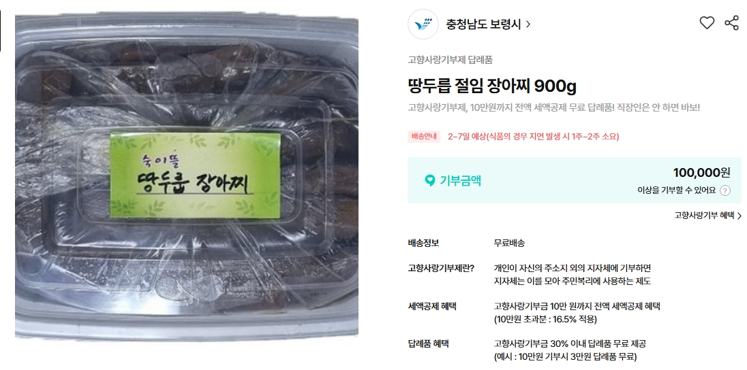The width and height of the screenshot is (747, 370).
Task: Open 충청남도 보령시 seller page
Action: (x=483, y=24)
